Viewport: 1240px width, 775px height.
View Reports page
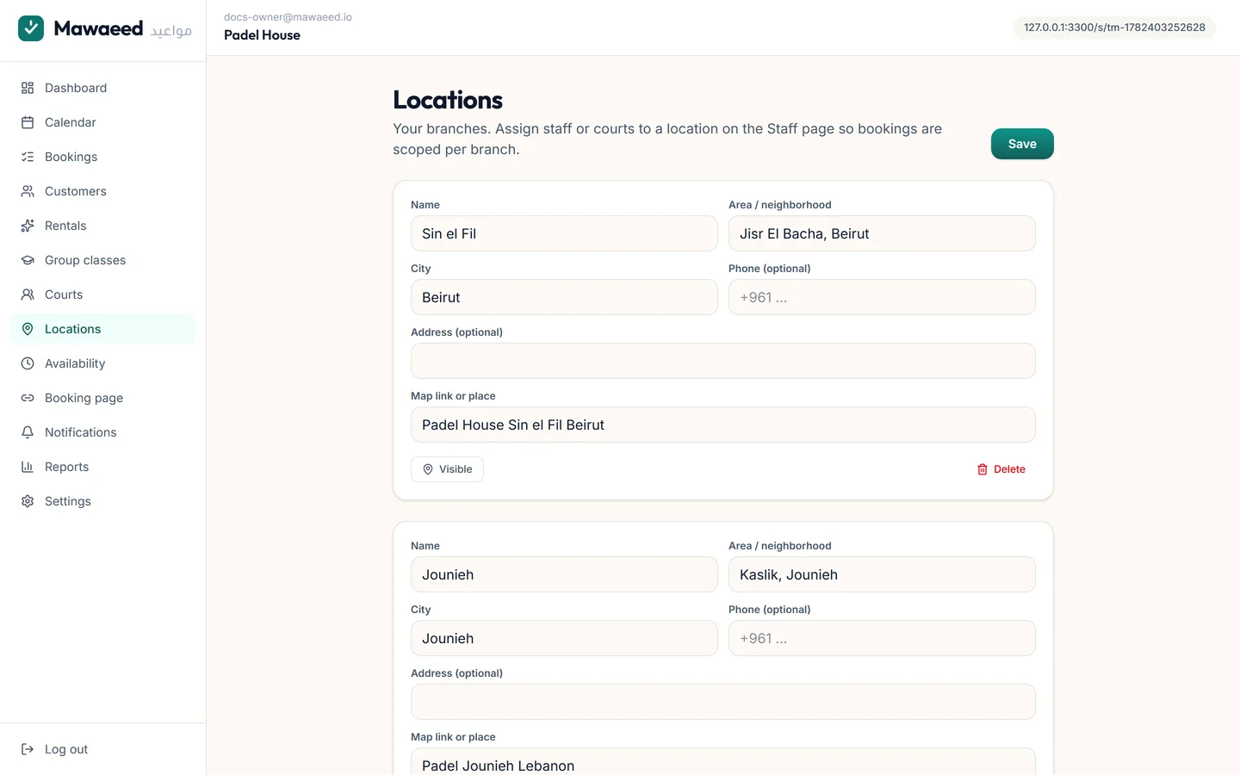click(x=103, y=467)
